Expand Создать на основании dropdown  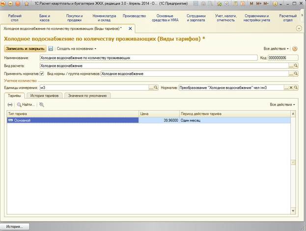[76, 49]
